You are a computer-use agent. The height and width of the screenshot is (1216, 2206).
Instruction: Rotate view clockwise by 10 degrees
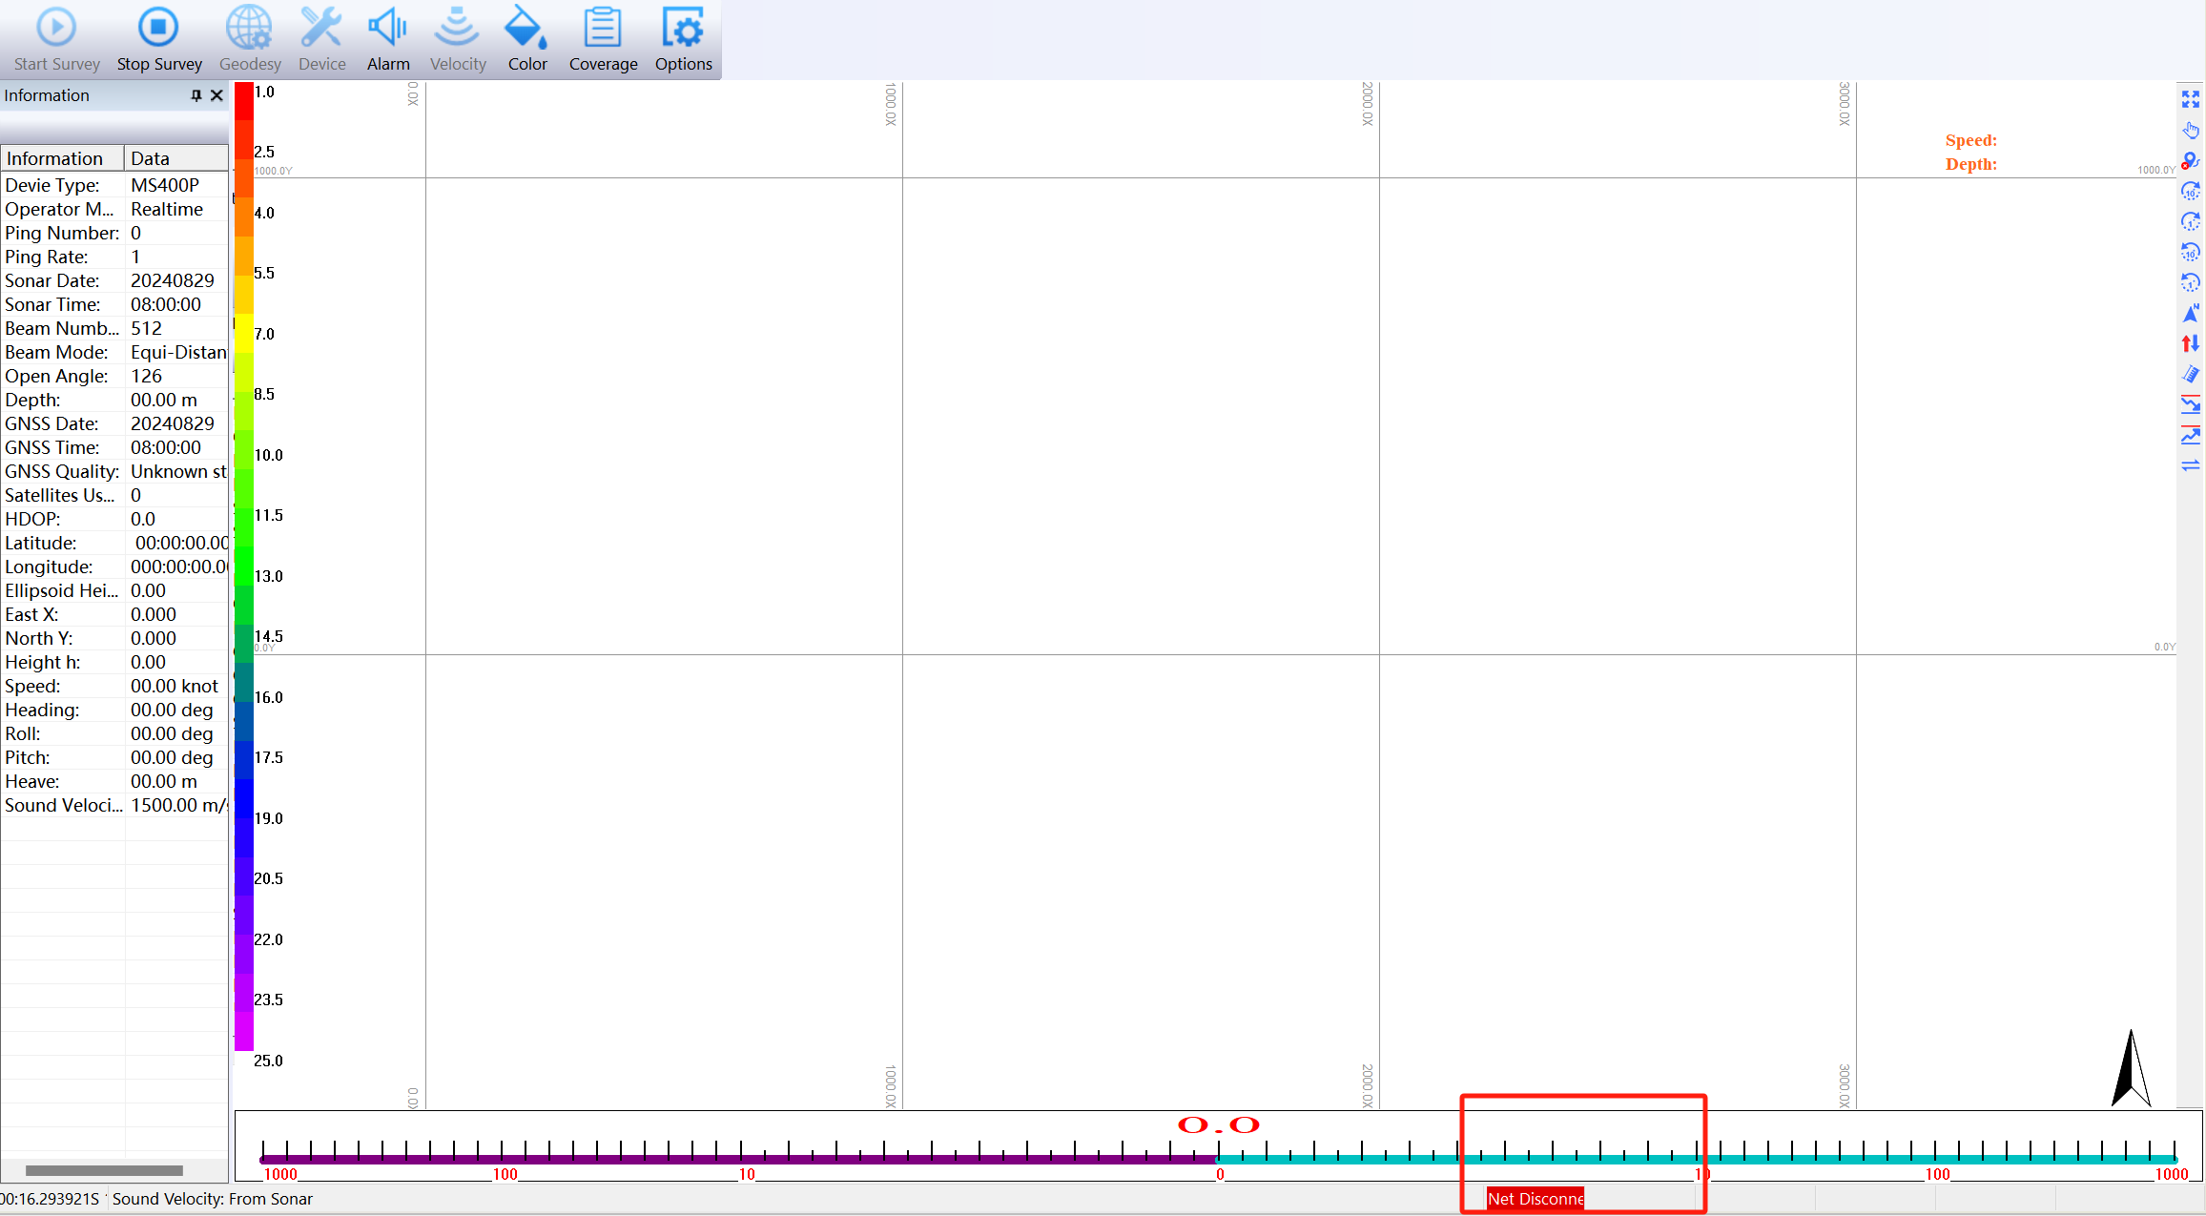click(2191, 191)
